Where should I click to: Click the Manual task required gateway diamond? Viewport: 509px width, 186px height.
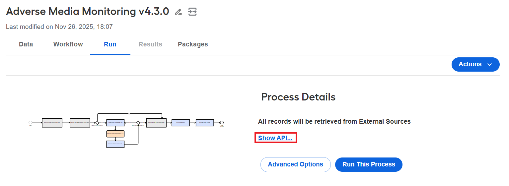click(x=97, y=123)
